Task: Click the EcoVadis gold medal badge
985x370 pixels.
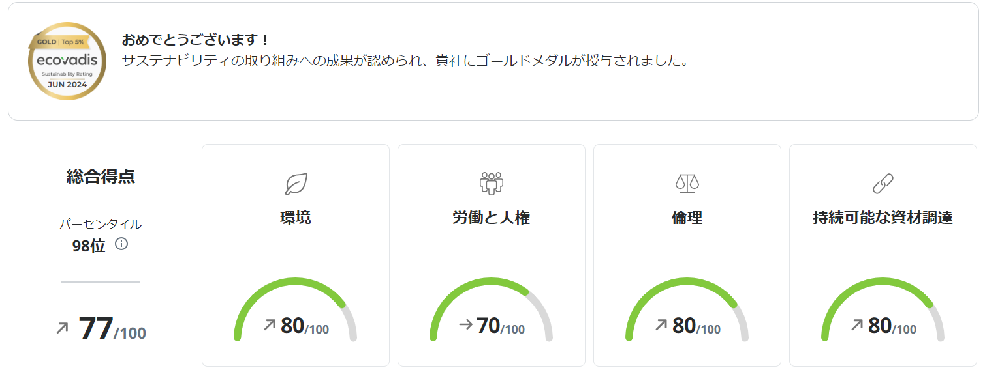Action: click(x=67, y=61)
